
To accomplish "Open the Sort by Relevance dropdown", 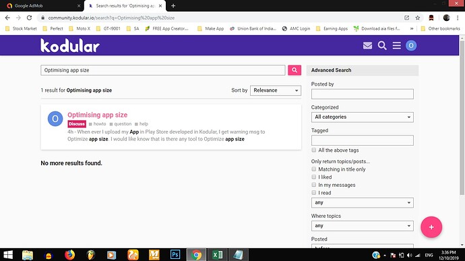I will point(276,90).
